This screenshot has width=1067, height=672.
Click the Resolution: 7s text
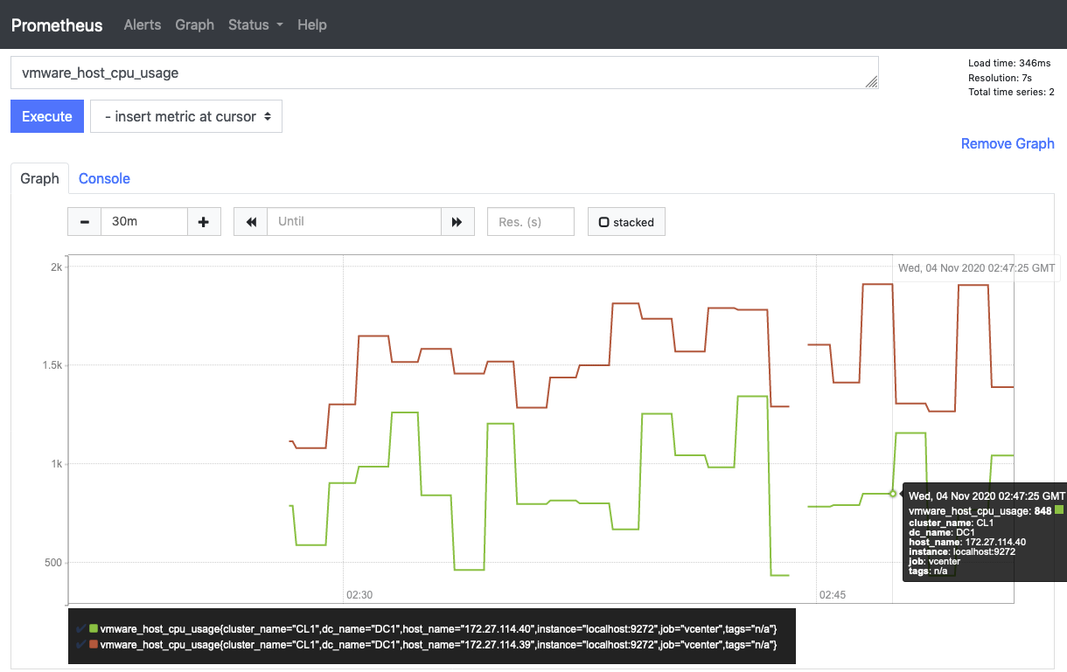(1000, 78)
